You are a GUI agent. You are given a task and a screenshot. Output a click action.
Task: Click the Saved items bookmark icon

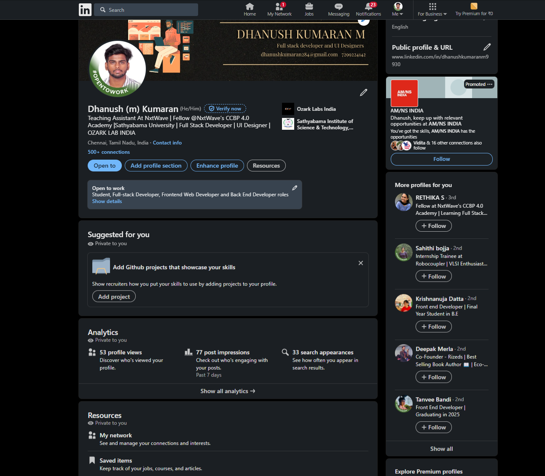[92, 460]
